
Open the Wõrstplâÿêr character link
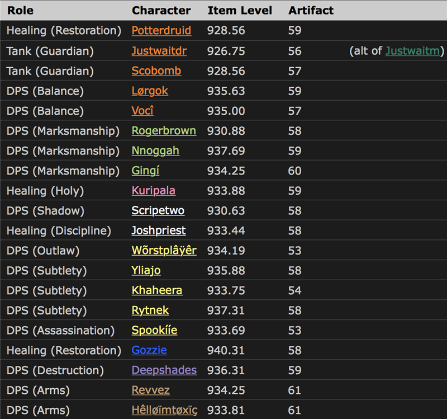click(x=164, y=251)
